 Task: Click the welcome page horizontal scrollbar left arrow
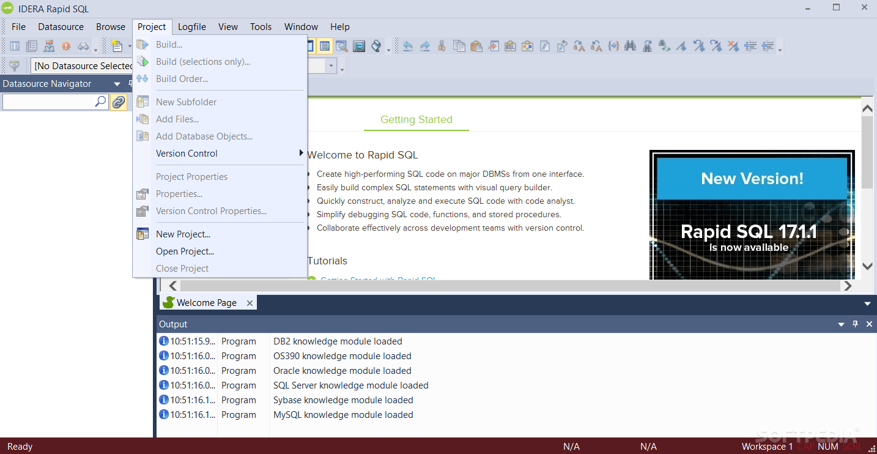pos(173,286)
